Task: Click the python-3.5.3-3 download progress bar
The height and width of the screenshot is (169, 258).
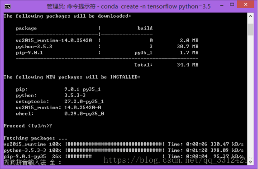Action: point(115,150)
